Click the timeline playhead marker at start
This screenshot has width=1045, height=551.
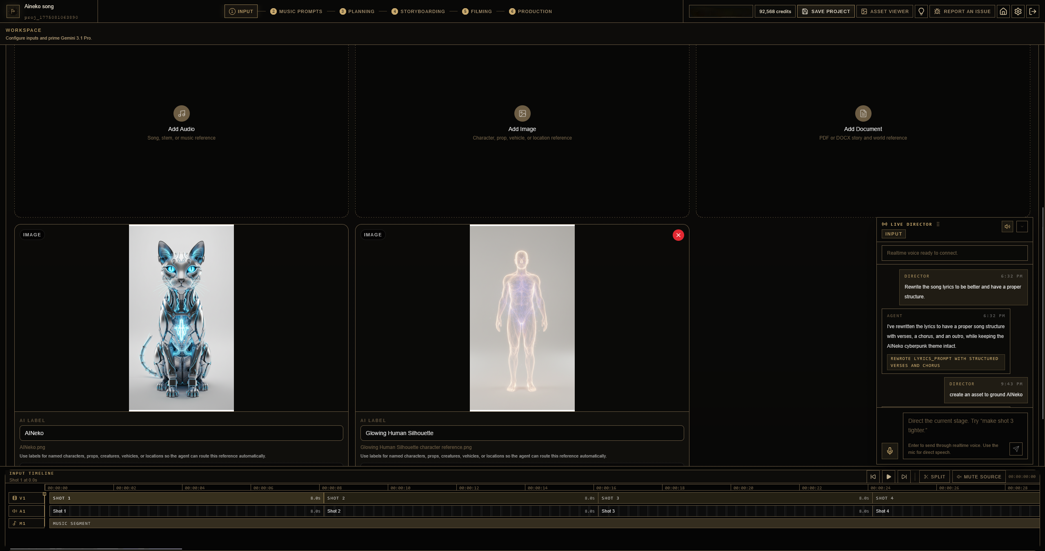coord(44,494)
